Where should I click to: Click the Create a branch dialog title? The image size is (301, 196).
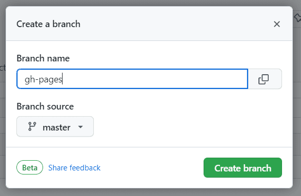click(x=48, y=24)
